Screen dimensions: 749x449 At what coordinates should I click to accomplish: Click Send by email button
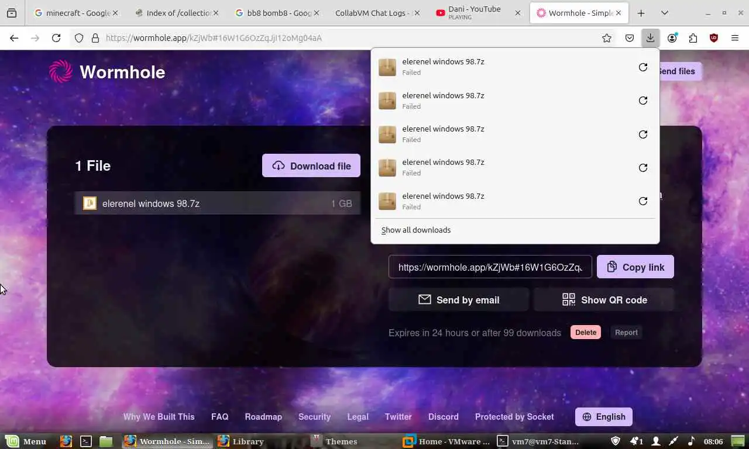(x=459, y=299)
